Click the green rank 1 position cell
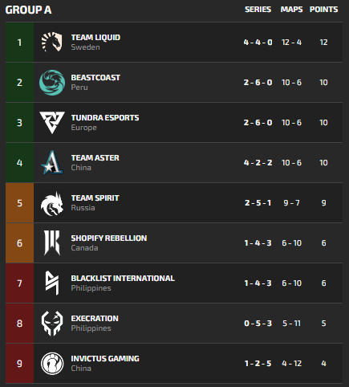The image size is (349, 387). [19, 43]
